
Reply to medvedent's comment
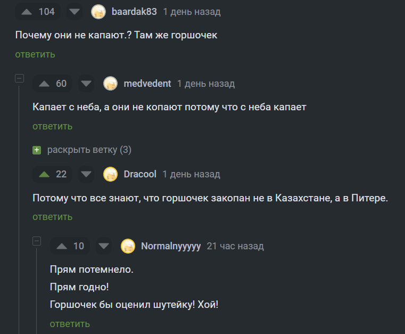[52, 126]
